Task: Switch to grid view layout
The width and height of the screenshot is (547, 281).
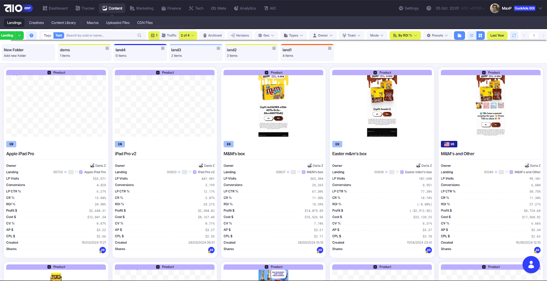Action: tap(480, 36)
